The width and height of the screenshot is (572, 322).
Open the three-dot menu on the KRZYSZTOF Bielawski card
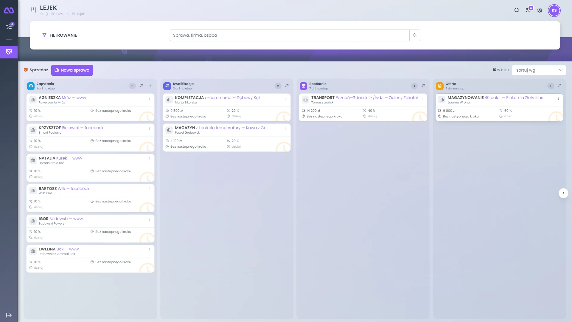[x=150, y=128]
